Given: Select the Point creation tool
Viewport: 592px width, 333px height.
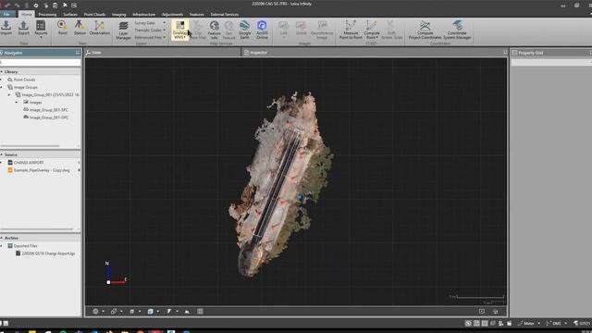Looking at the screenshot, I should point(62,28).
